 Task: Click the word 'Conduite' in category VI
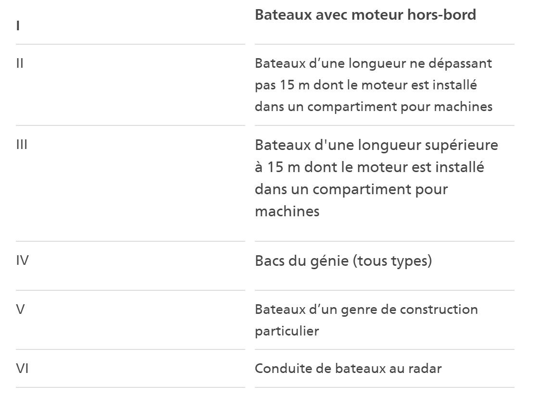277,369
